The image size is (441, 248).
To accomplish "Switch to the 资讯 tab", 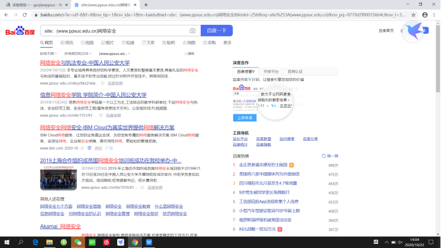I will (x=67, y=43).
